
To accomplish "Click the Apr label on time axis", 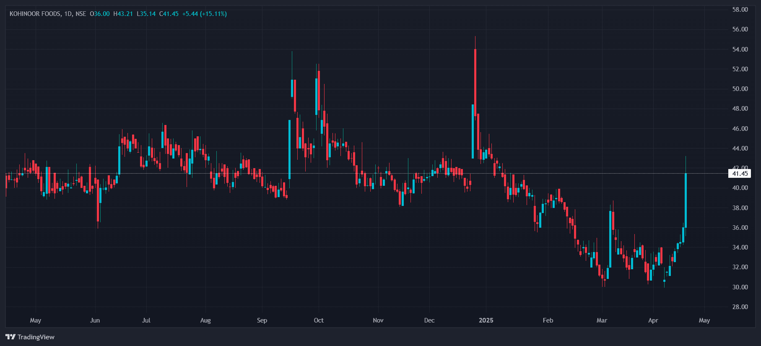I will click(653, 320).
